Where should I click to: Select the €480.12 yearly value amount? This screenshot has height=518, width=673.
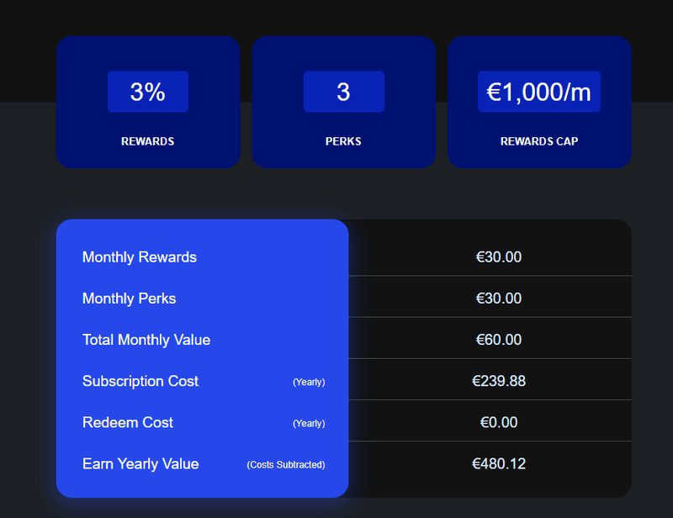click(x=499, y=464)
